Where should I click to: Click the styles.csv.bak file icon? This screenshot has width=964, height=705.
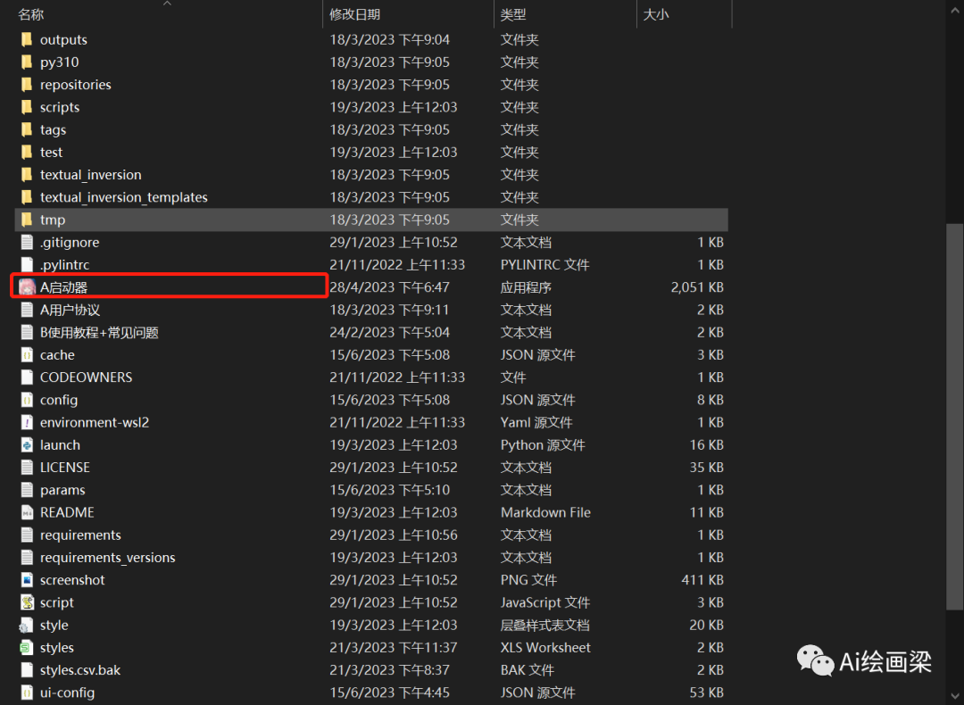(x=27, y=670)
